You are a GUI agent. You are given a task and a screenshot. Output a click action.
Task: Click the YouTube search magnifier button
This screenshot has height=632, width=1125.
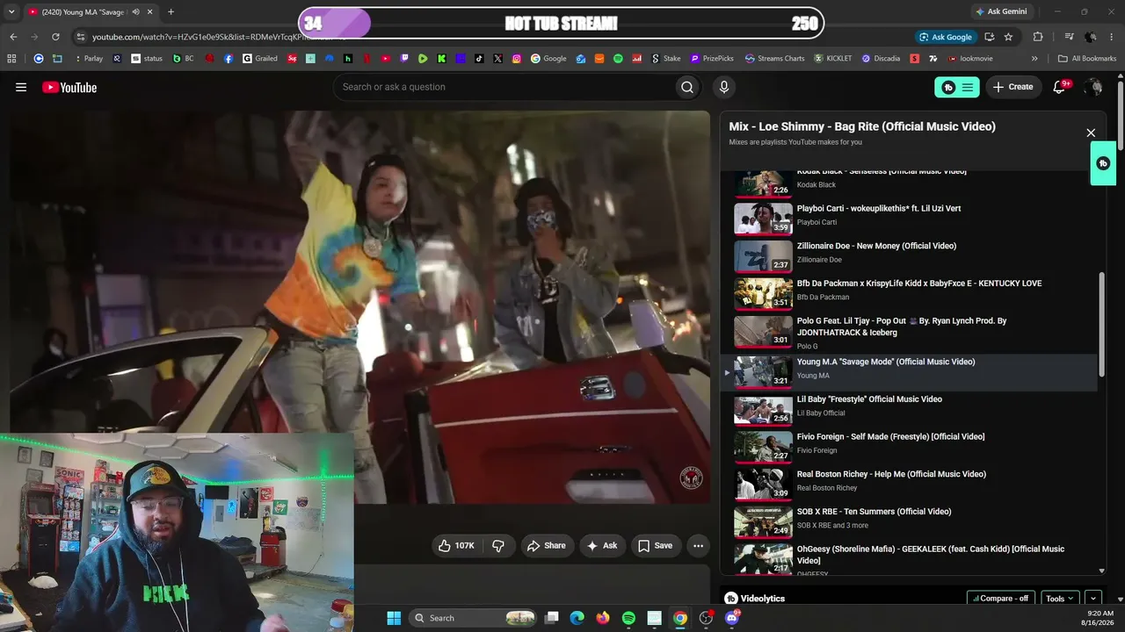click(687, 87)
